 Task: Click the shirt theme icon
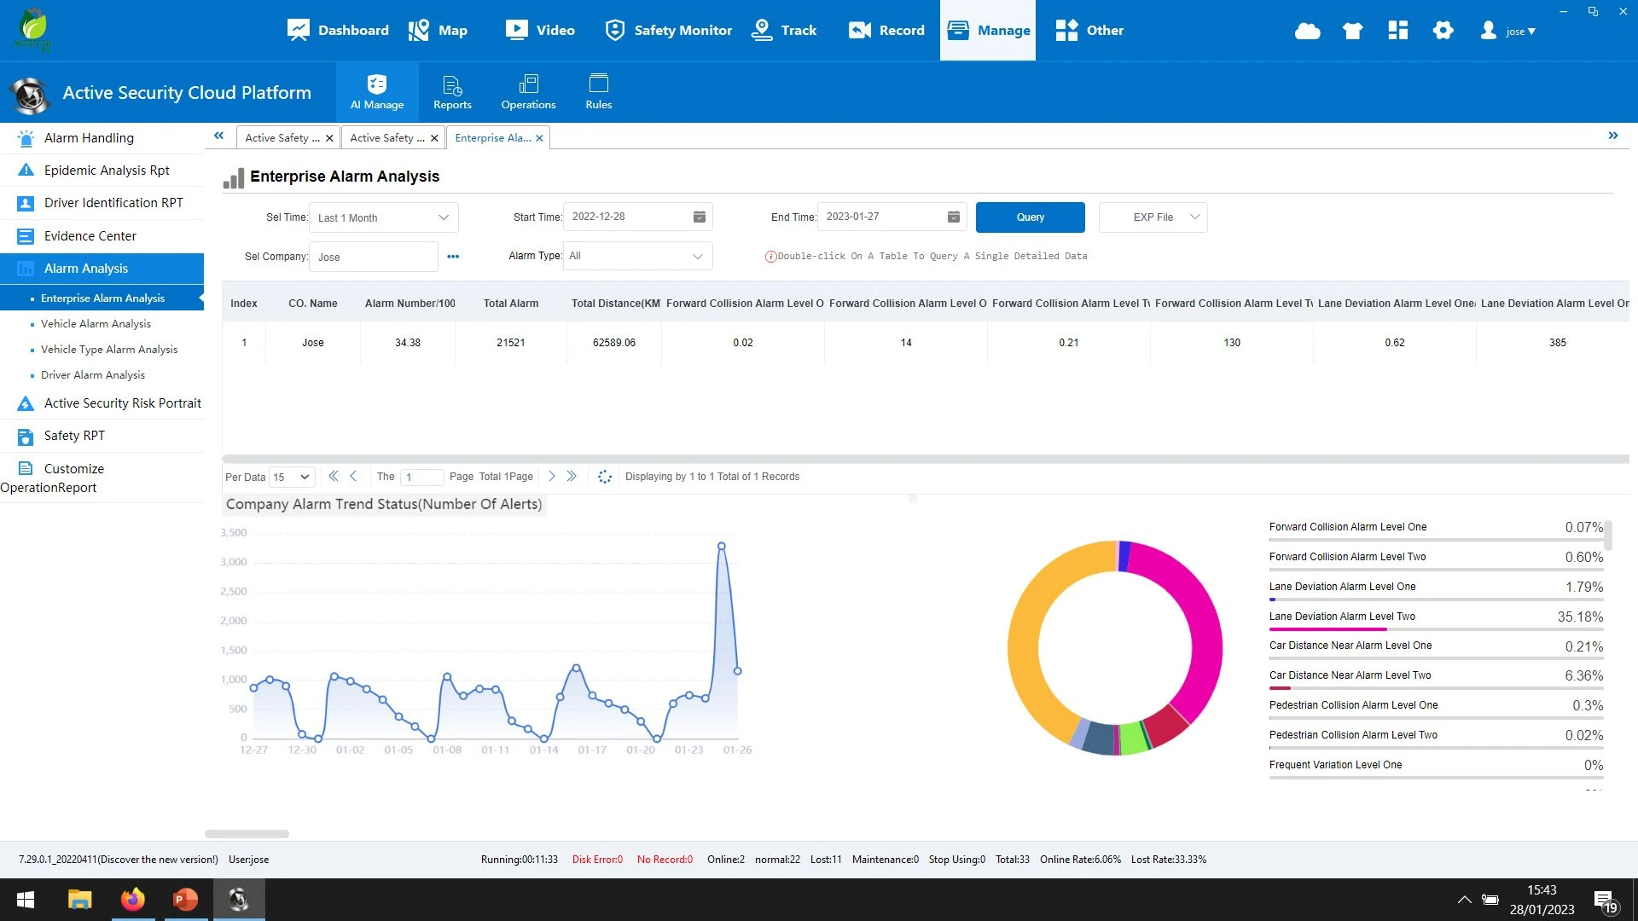1352,32
